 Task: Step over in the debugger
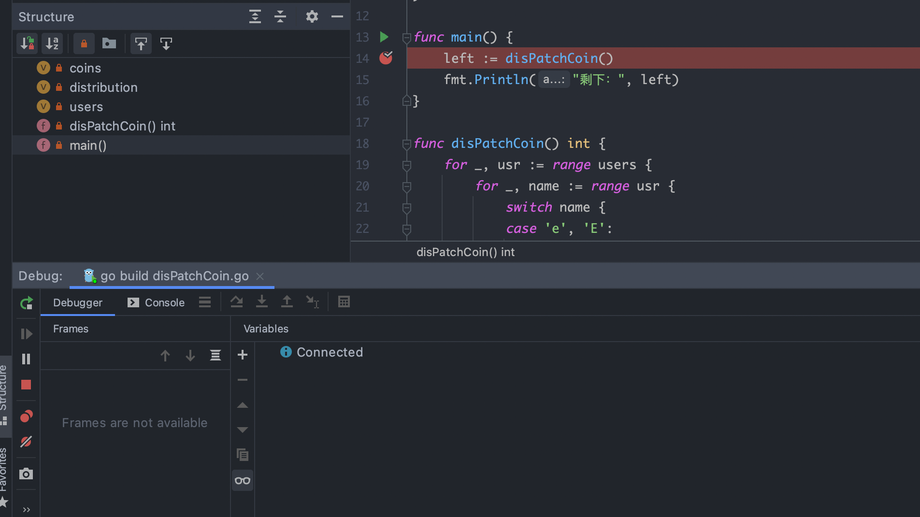tap(236, 302)
